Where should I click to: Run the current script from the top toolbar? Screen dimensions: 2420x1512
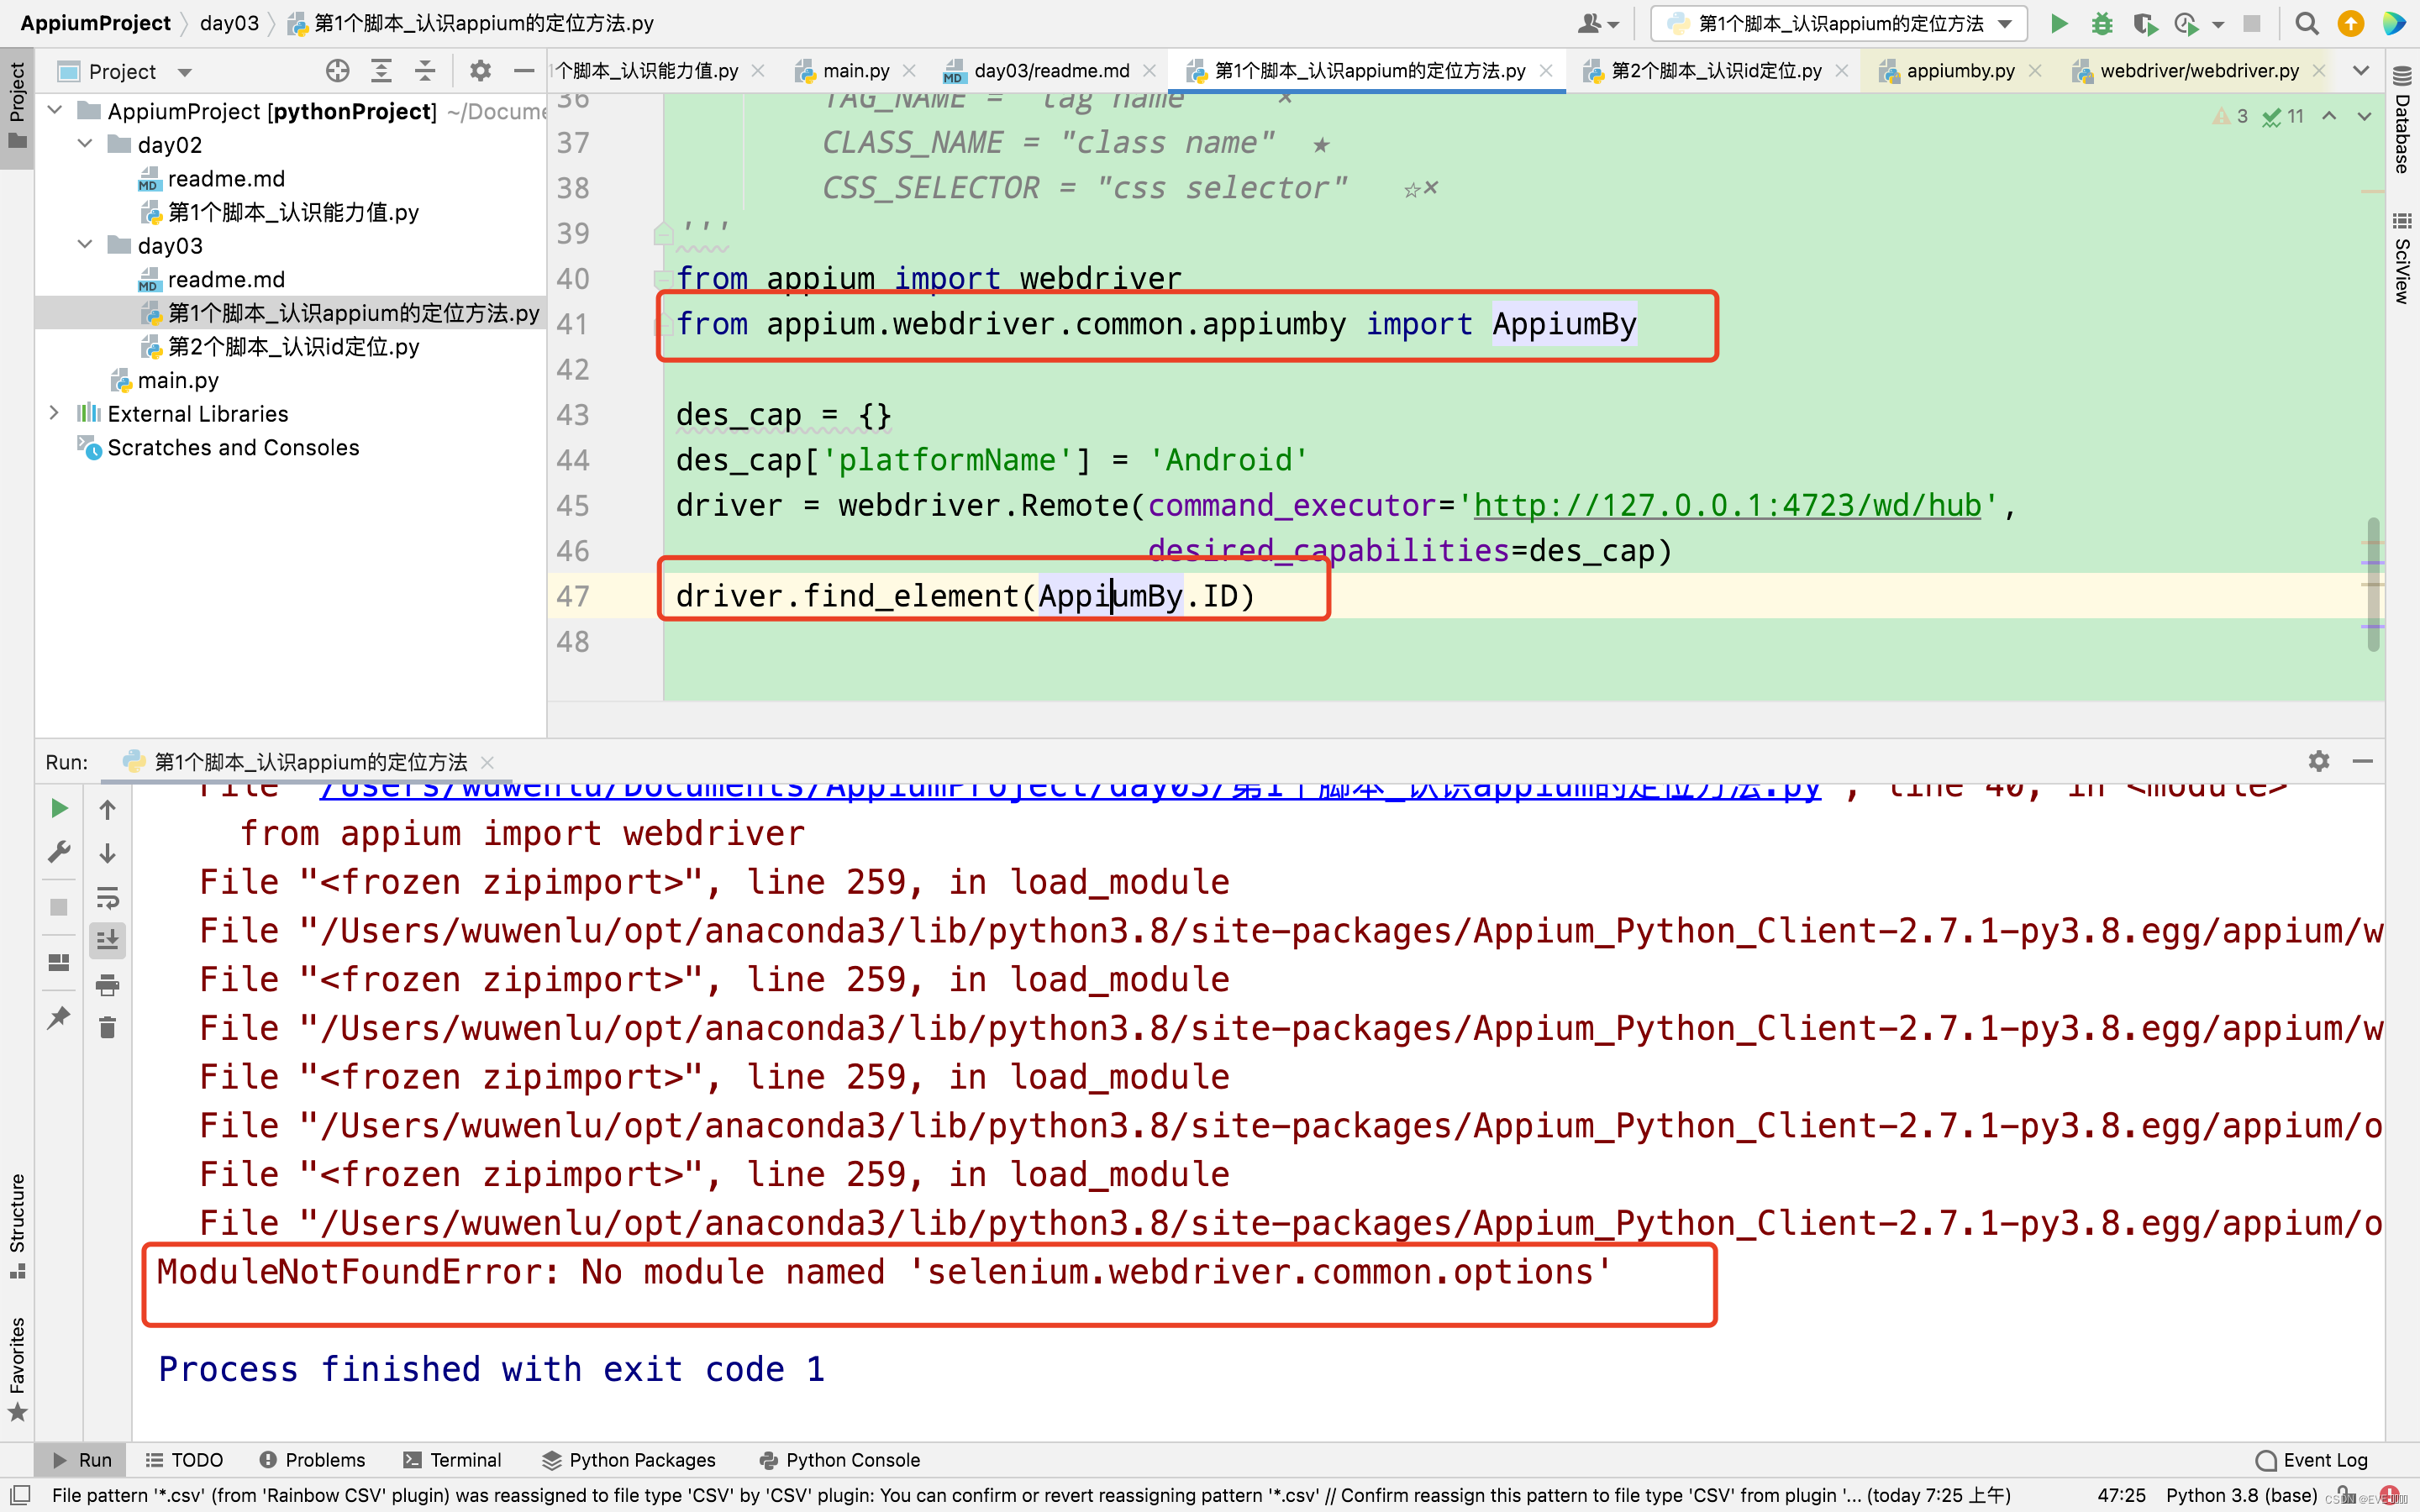pos(2059,23)
